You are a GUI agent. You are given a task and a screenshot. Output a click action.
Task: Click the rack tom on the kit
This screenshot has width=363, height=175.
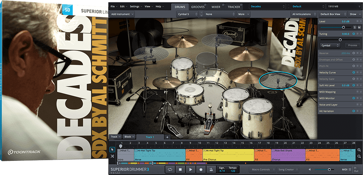pos(182,69)
